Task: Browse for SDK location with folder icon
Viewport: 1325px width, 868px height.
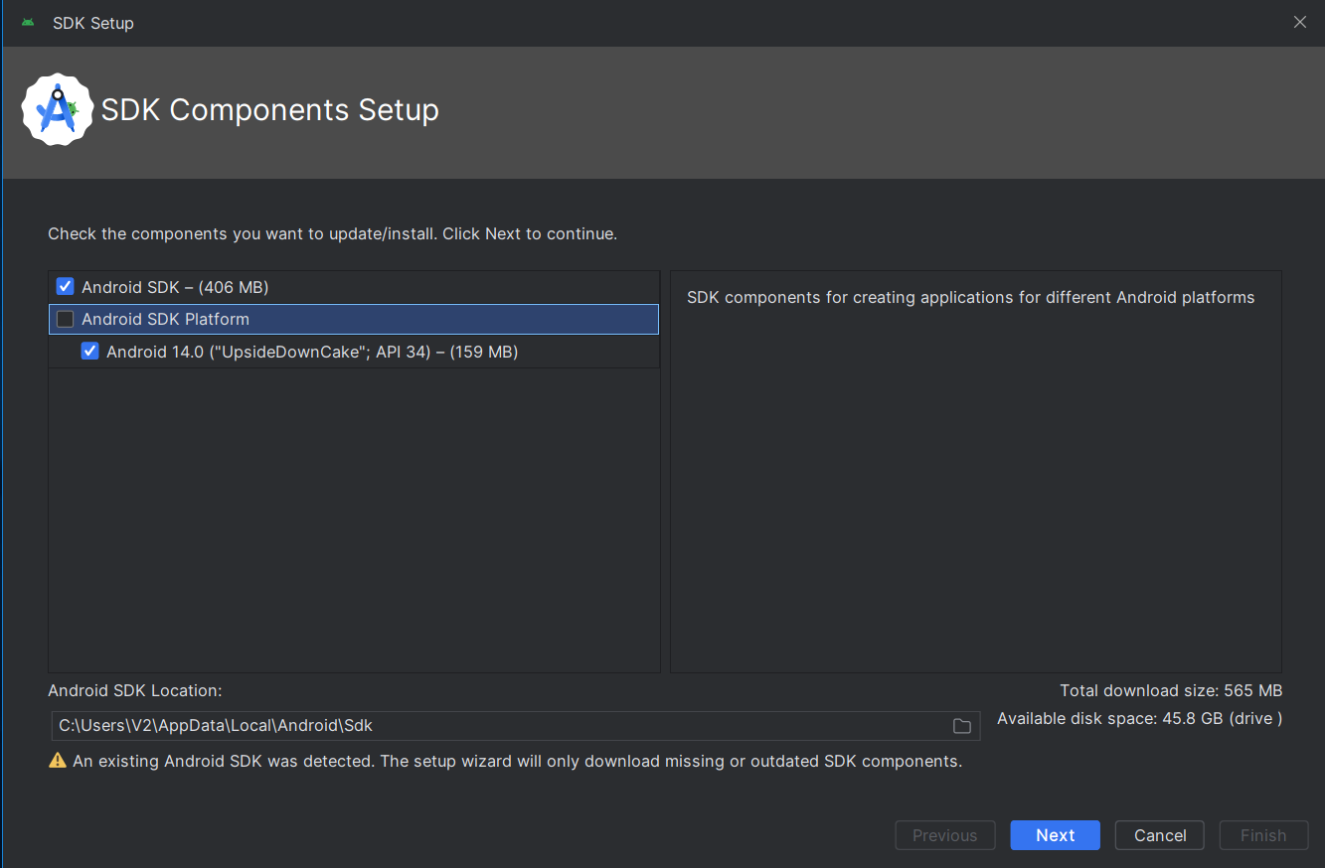Action: [x=961, y=726]
